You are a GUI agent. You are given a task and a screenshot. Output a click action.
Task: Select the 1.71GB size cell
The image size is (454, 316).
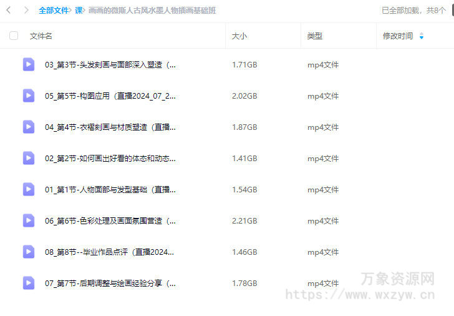pyautogui.click(x=244, y=65)
